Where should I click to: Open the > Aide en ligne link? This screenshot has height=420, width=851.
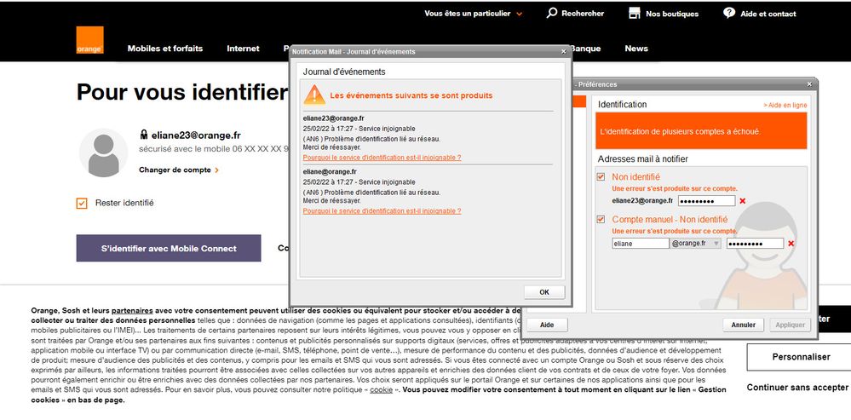(785, 106)
